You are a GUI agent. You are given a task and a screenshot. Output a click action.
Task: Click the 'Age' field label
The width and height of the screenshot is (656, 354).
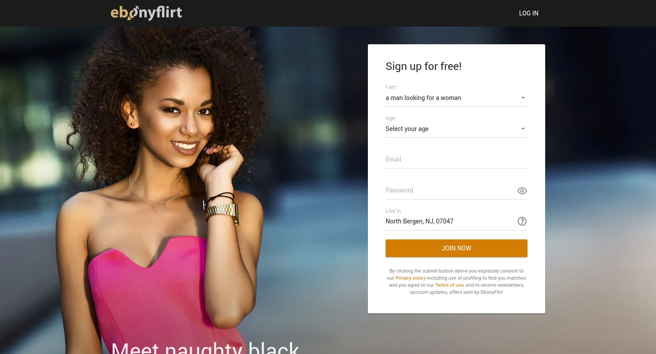[390, 118]
